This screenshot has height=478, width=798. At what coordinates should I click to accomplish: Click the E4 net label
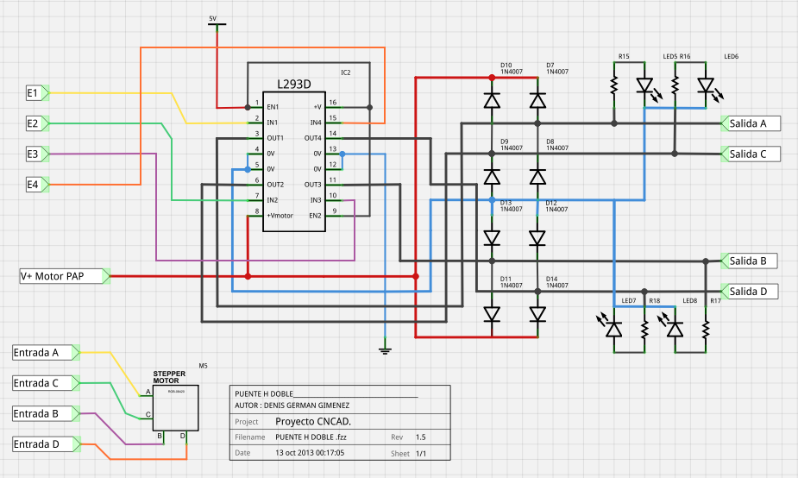click(x=37, y=185)
